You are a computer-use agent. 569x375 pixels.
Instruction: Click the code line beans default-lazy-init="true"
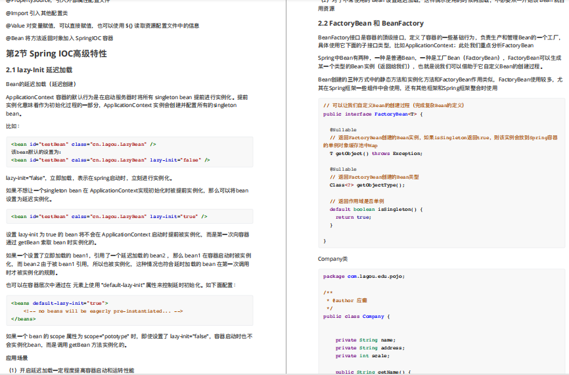pos(60,303)
